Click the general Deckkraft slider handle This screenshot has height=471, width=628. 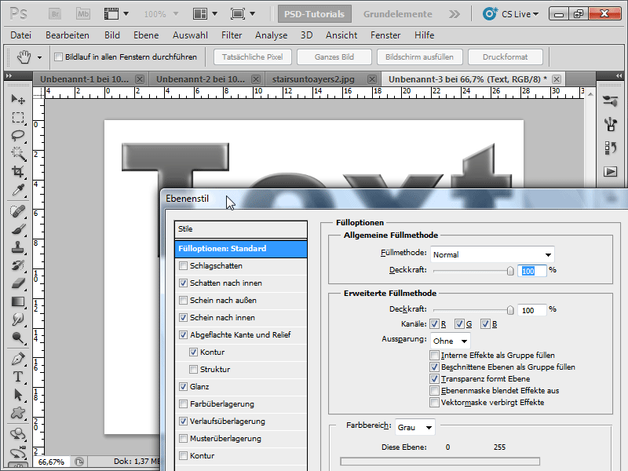coord(509,271)
